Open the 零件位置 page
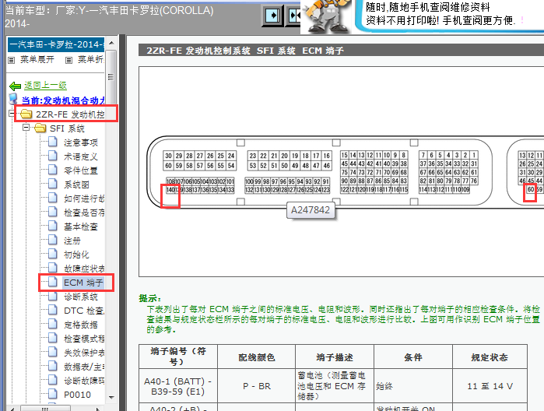The width and height of the screenshot is (544, 411). pos(80,170)
